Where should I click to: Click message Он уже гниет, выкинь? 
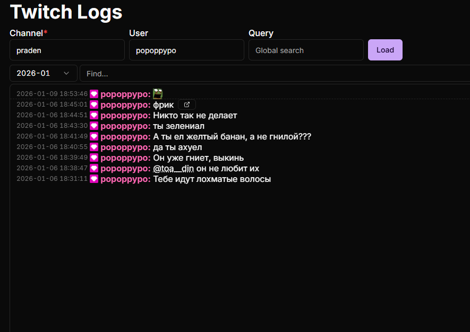pos(199,158)
